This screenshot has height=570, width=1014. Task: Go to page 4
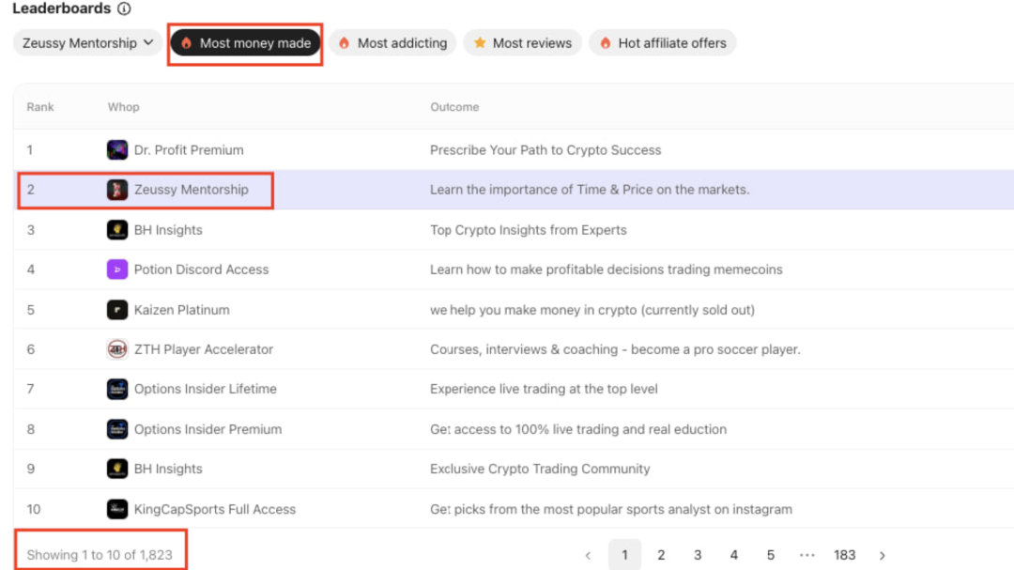(x=734, y=555)
